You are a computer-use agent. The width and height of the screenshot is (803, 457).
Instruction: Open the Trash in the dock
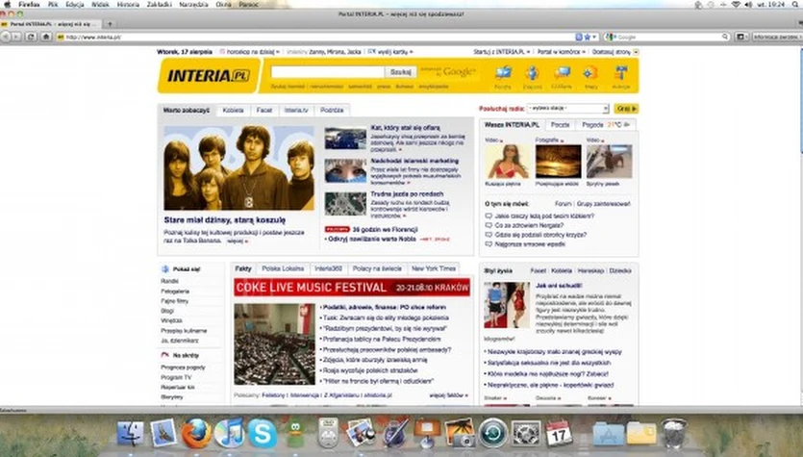pos(674,433)
